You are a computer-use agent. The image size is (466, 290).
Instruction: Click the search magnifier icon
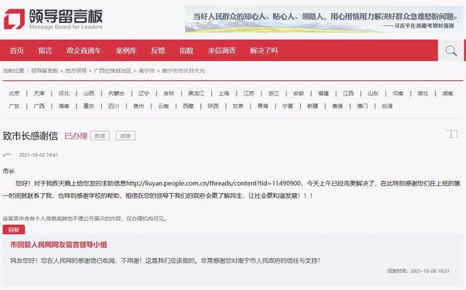(x=451, y=50)
